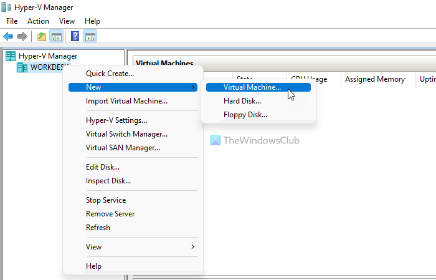The height and width of the screenshot is (280, 436).
Task: Choose Quick Create... from context menu
Action: click(x=133, y=74)
